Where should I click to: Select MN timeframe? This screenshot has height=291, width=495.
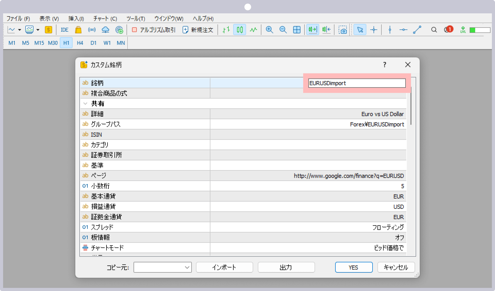click(x=121, y=43)
